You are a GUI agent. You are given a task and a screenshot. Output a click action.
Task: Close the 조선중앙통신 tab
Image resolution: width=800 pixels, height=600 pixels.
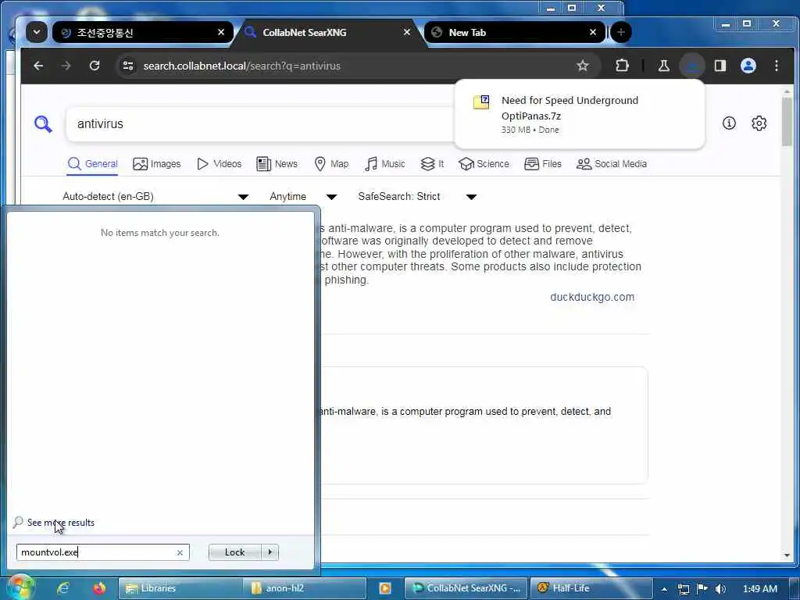[221, 32]
